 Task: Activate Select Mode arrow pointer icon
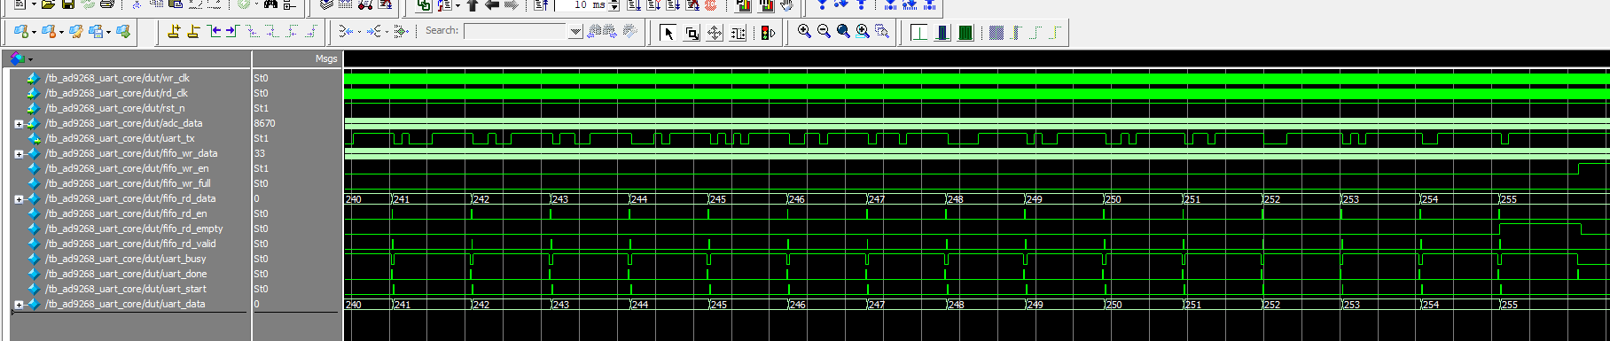point(668,33)
